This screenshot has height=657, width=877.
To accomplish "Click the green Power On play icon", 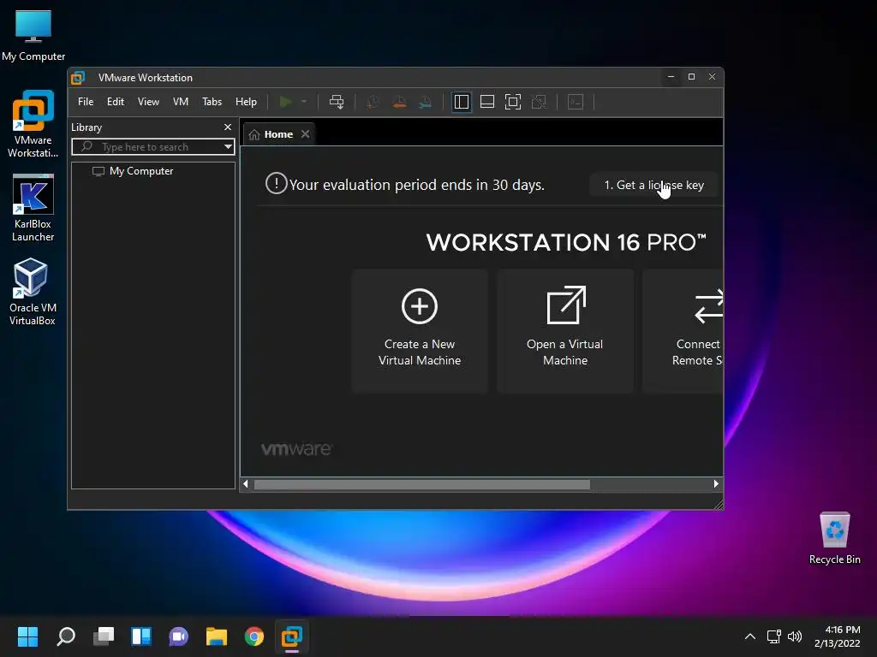I will (x=285, y=102).
